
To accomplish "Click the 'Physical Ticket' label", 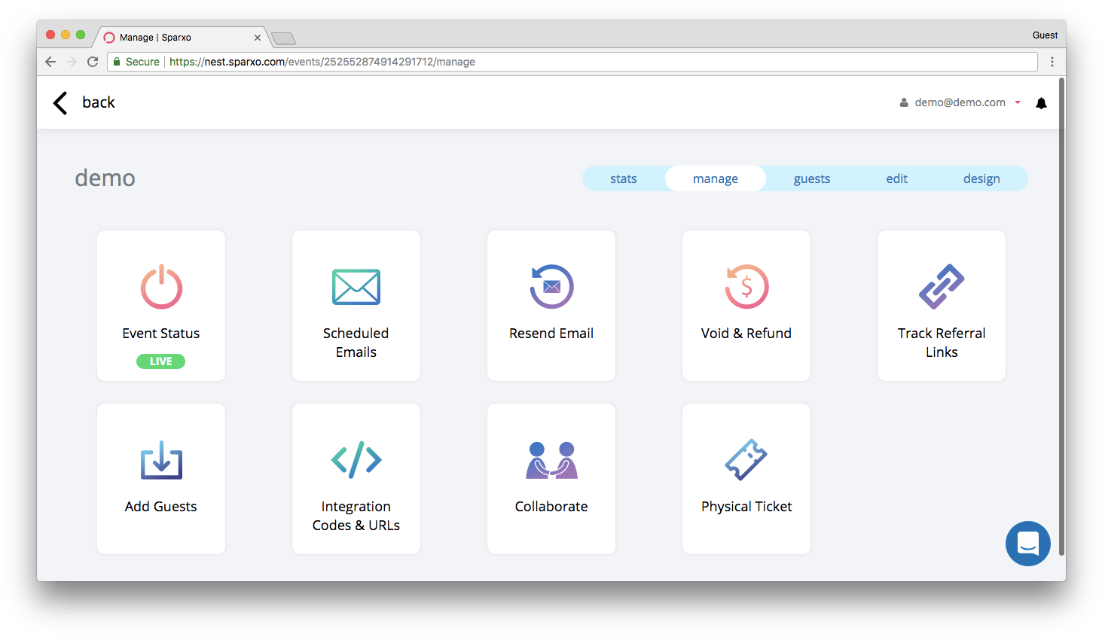I will pos(746,507).
